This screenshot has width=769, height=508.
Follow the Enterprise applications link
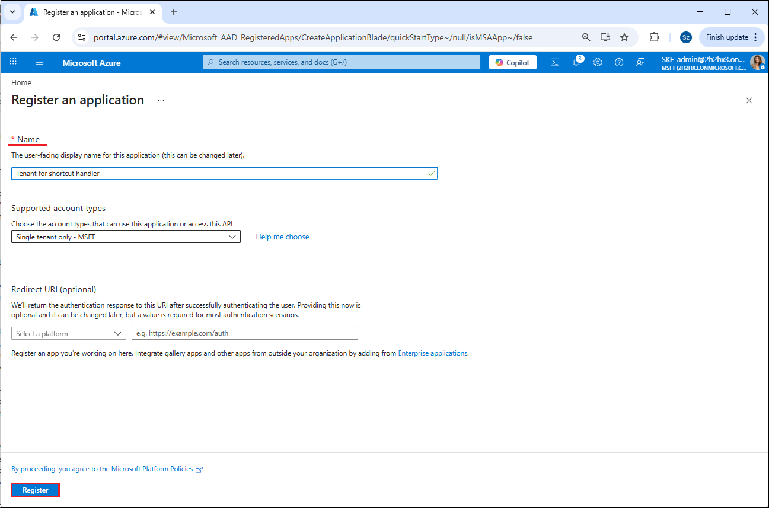tap(433, 353)
